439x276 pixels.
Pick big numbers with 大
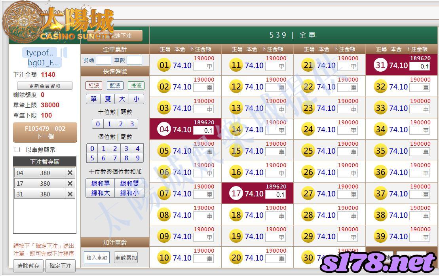[x=122, y=99]
